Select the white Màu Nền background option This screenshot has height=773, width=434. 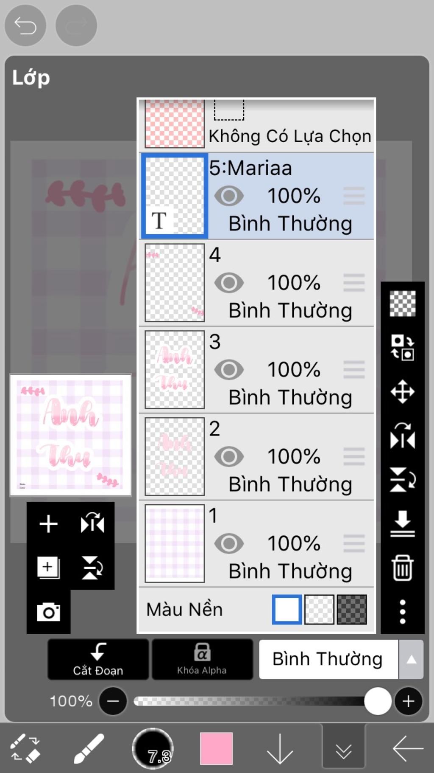click(x=287, y=609)
